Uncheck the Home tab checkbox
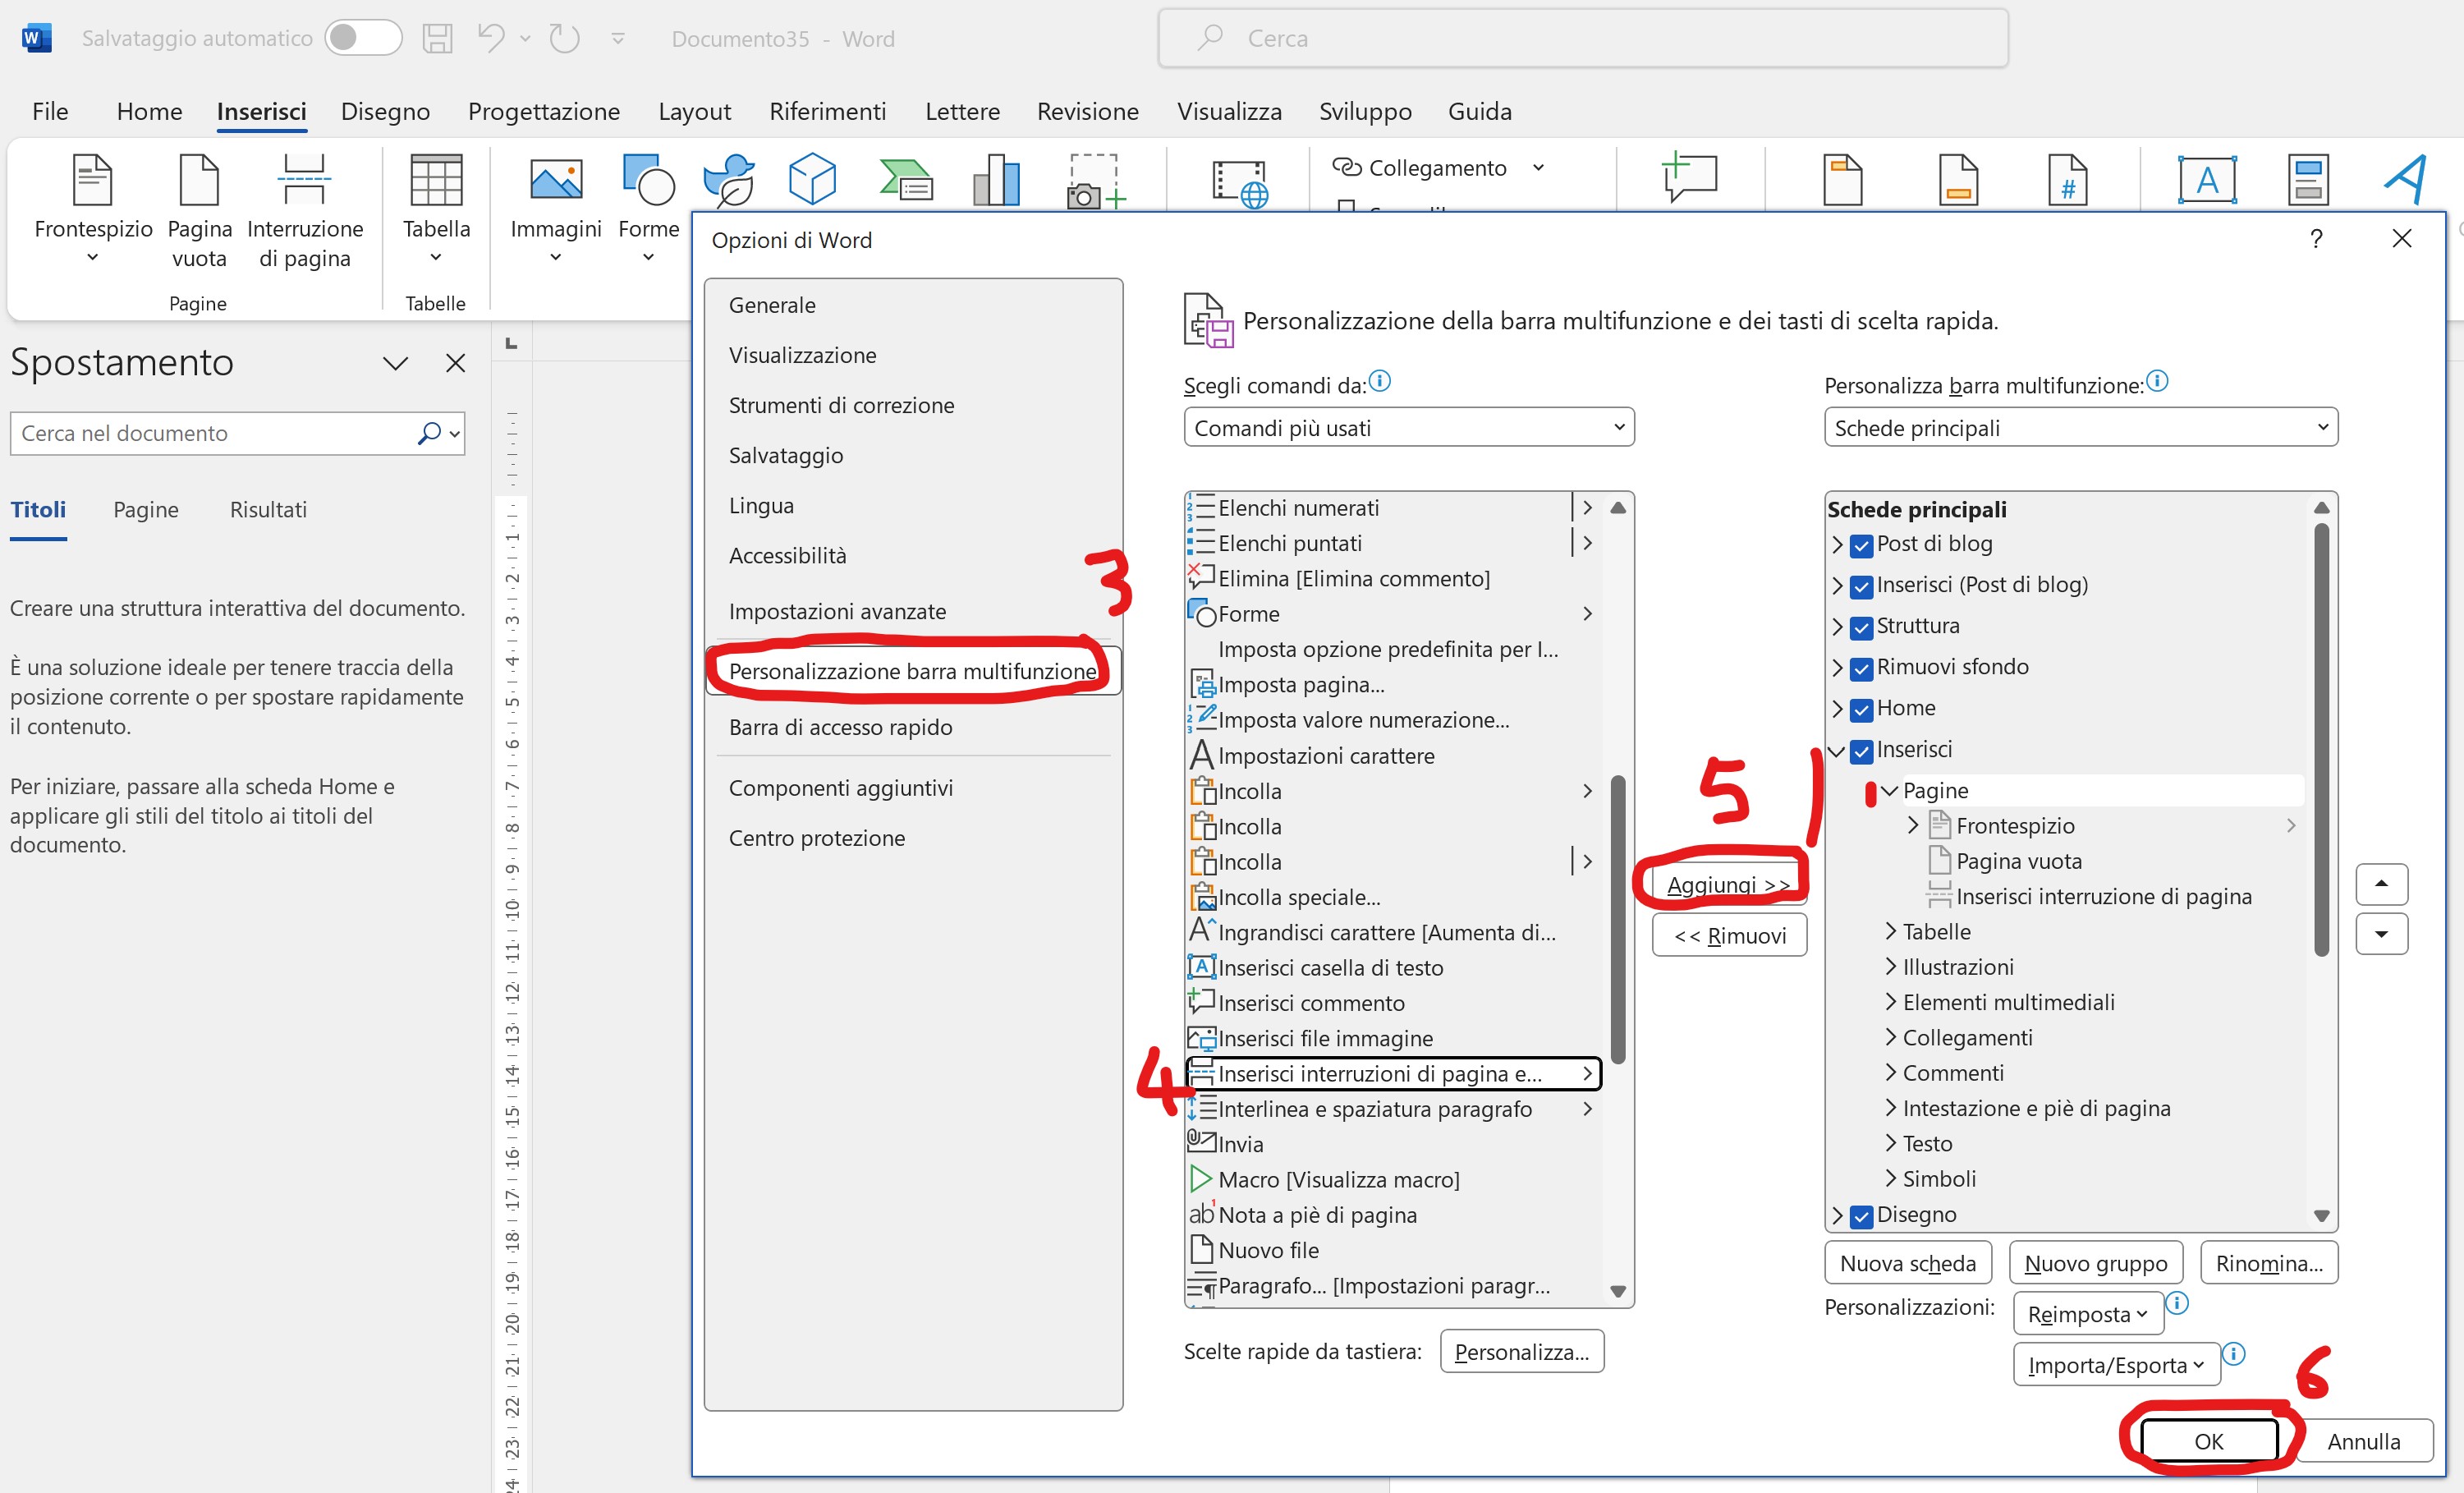2464x1493 pixels. click(x=1861, y=709)
